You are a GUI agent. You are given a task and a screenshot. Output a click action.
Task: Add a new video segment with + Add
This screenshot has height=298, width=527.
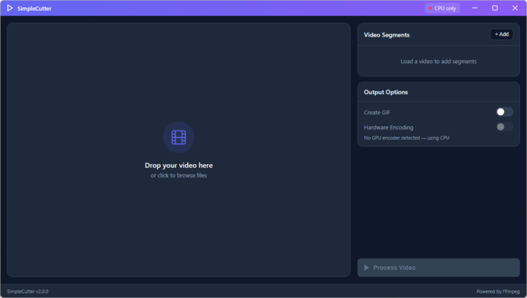(x=501, y=34)
